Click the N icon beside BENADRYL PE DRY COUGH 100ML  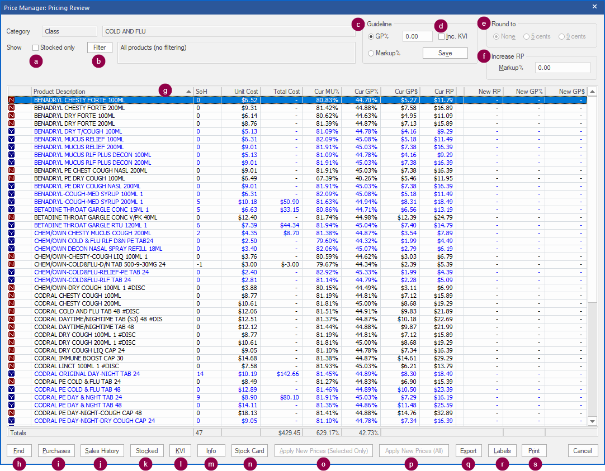11,178
